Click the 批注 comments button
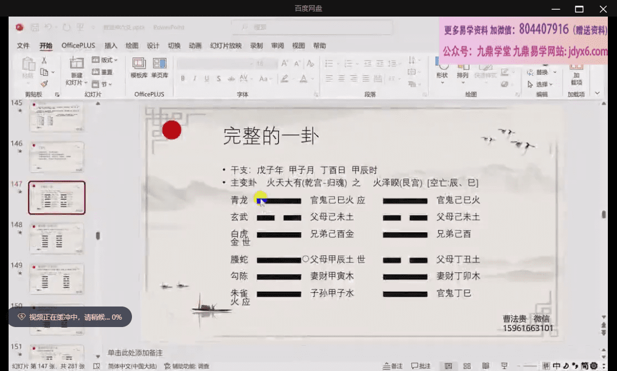Viewport: 617px width, 371px height. (x=420, y=366)
